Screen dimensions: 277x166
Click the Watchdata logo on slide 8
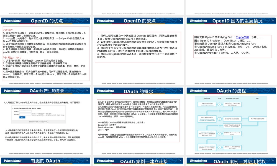[x=13, y=21]
